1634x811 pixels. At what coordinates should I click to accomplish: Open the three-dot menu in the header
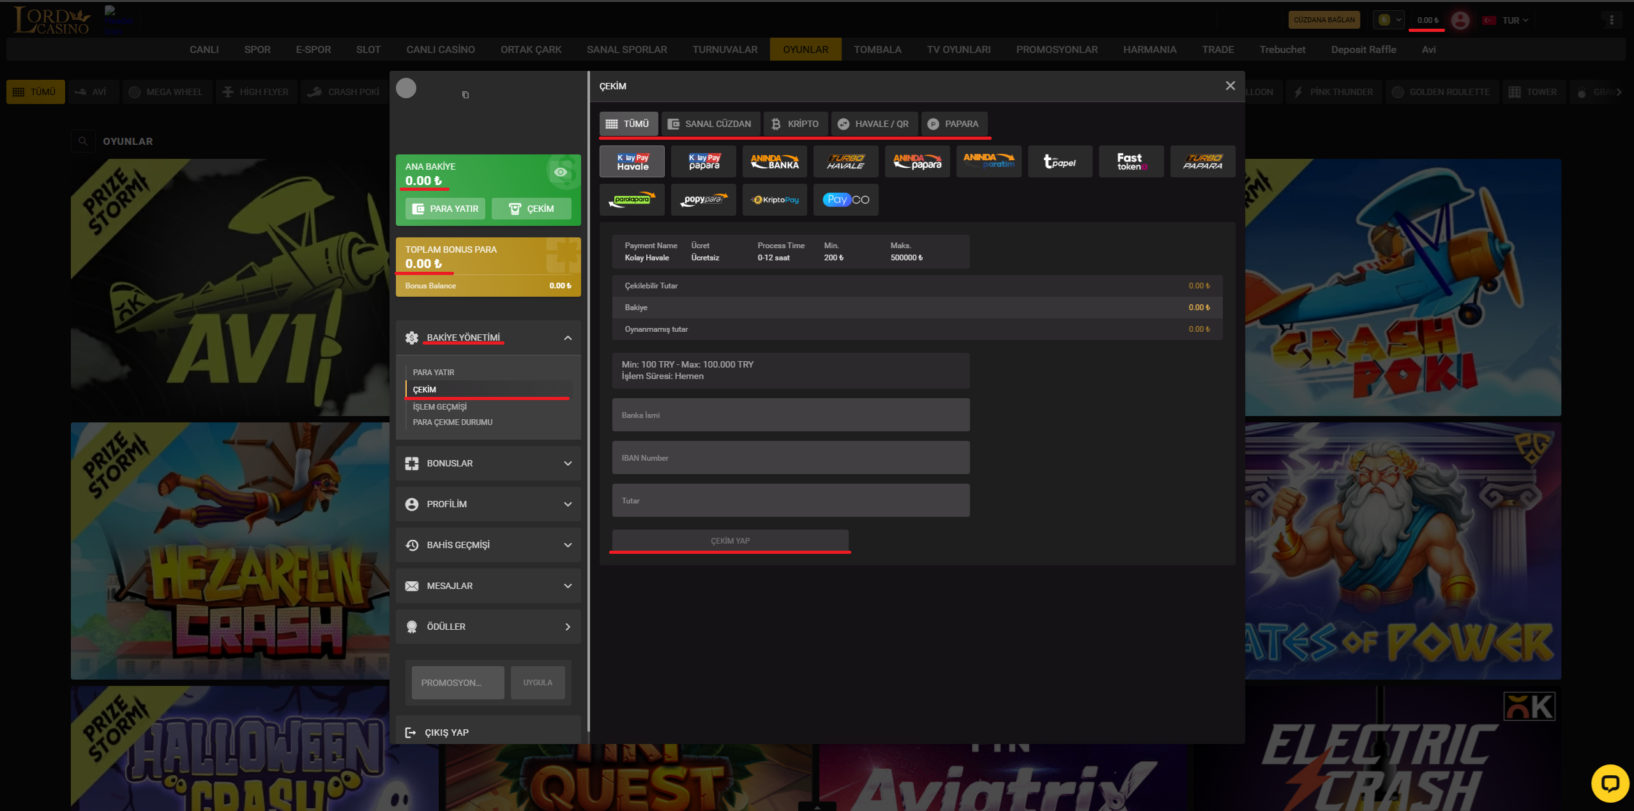[1612, 20]
